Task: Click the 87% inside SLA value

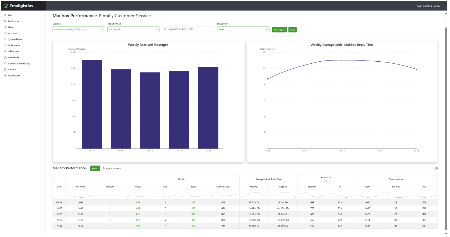Action: click(x=340, y=202)
